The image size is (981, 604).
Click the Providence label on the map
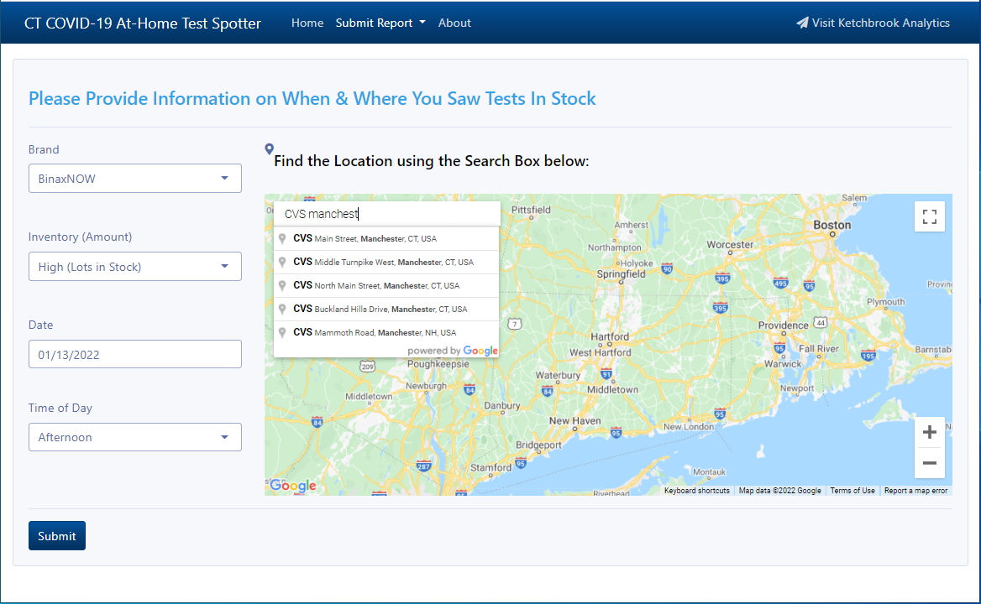click(x=784, y=325)
